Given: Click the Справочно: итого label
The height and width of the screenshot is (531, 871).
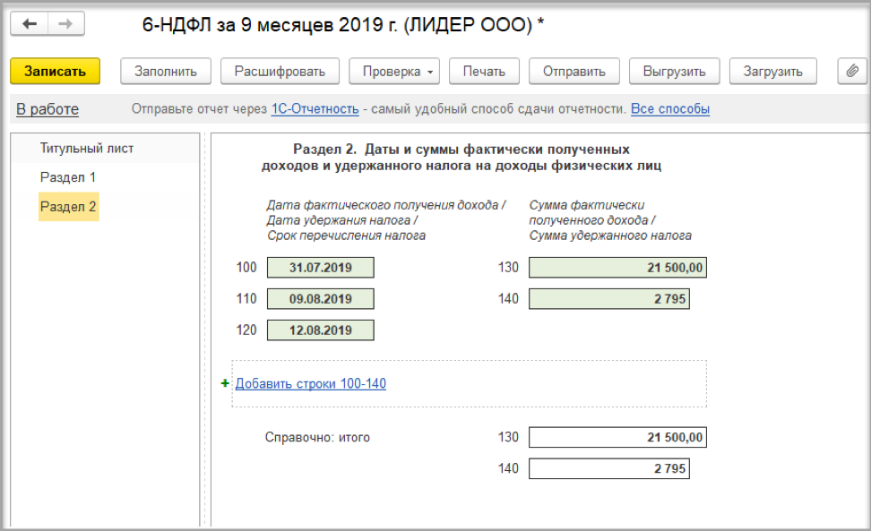Looking at the screenshot, I should [x=317, y=437].
